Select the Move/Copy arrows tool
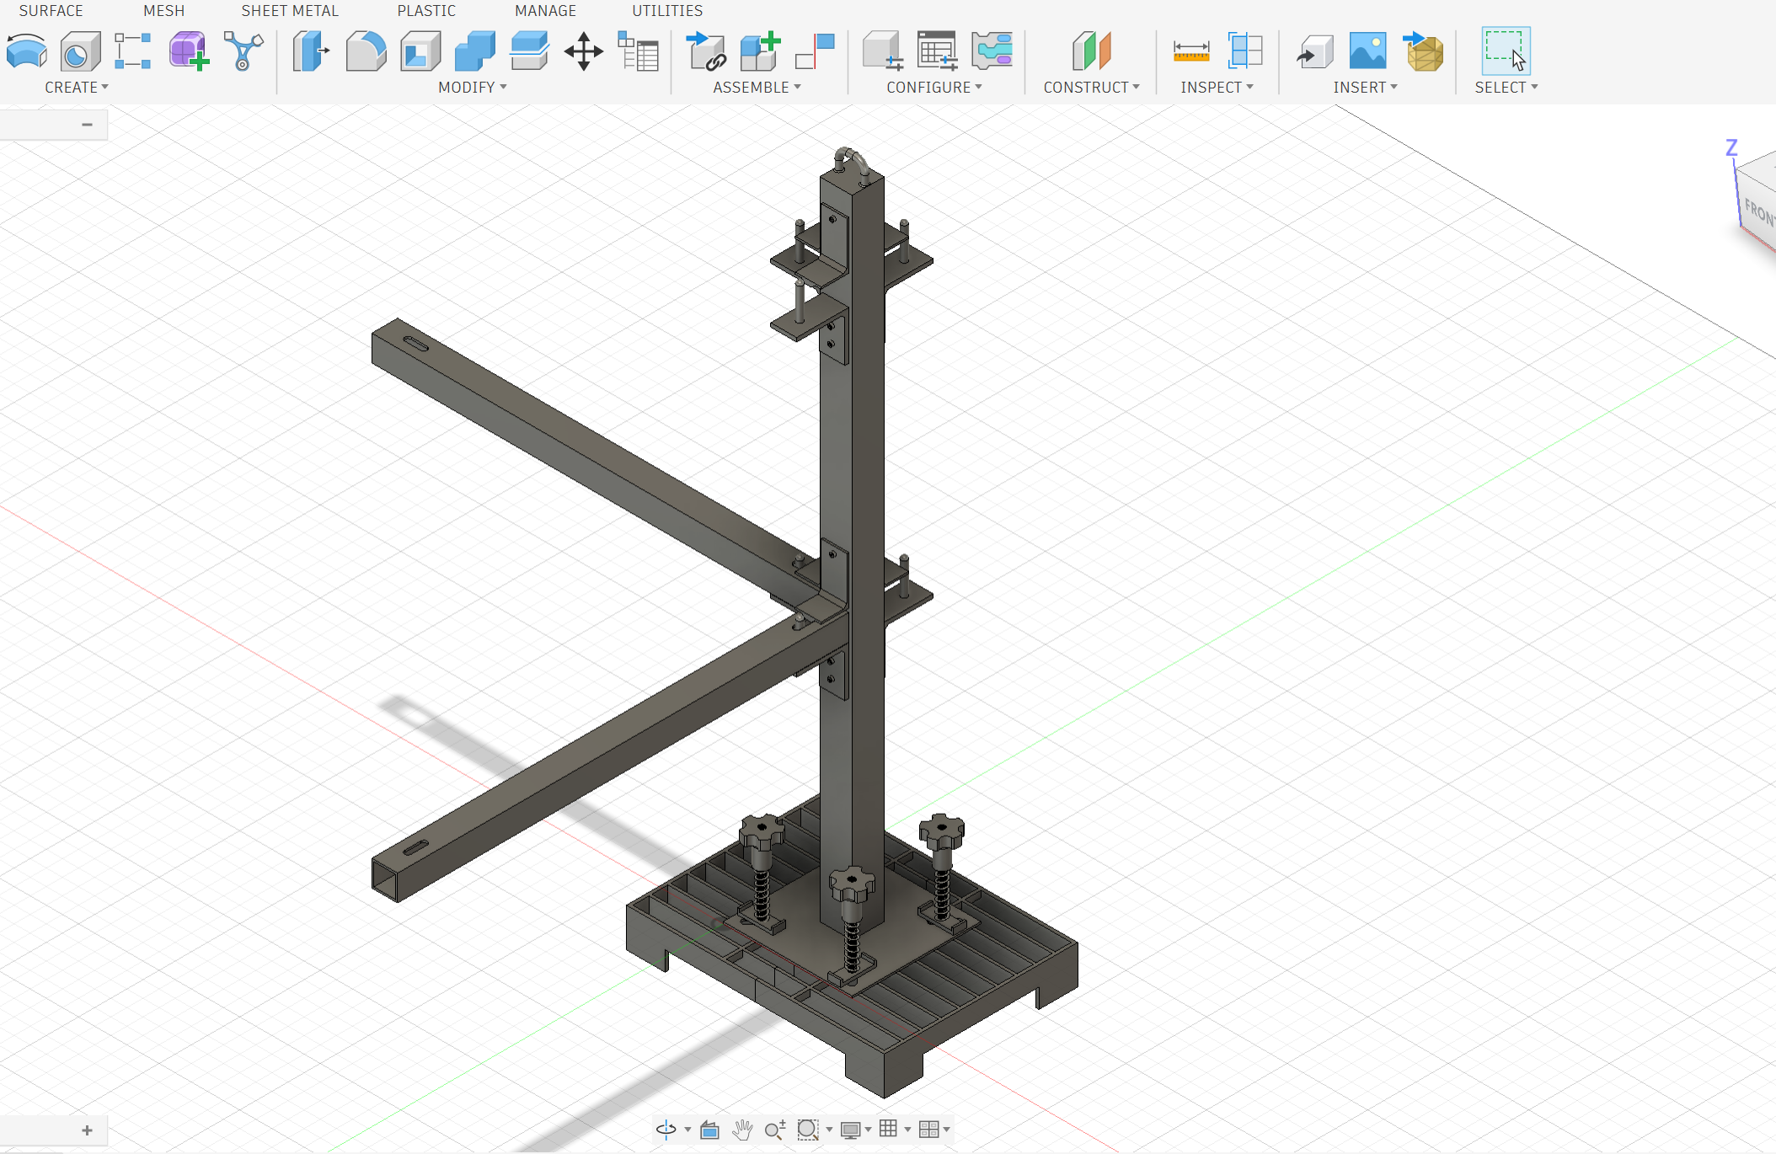This screenshot has height=1154, width=1776. coord(584,51)
